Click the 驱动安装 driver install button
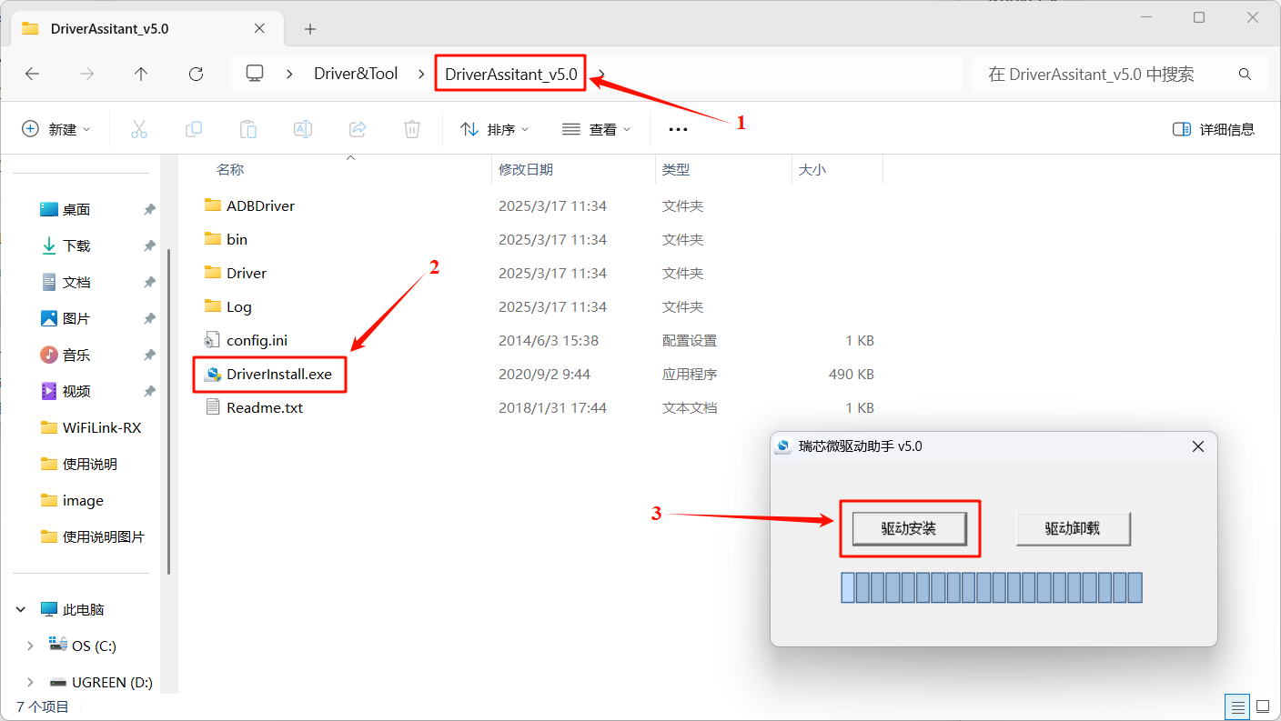Image resolution: width=1281 pixels, height=721 pixels. 910,528
